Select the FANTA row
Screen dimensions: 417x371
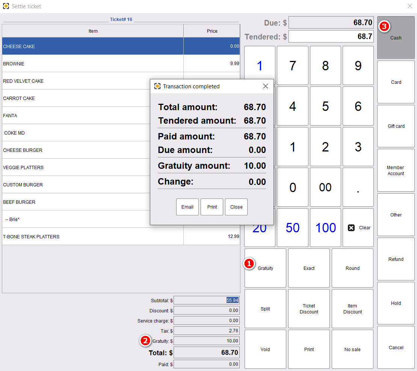pos(76,115)
